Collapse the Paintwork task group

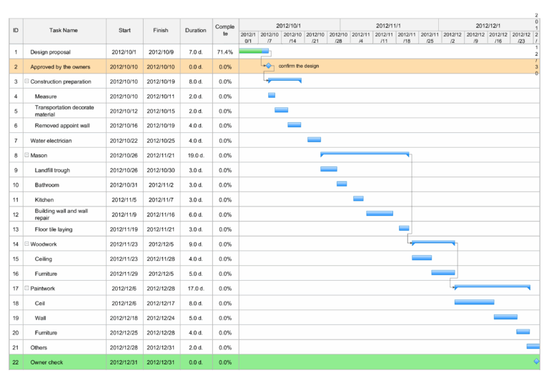point(27,289)
